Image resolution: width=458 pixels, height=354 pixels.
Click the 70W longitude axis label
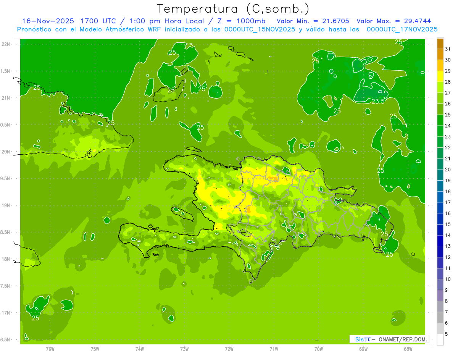[319, 349]
